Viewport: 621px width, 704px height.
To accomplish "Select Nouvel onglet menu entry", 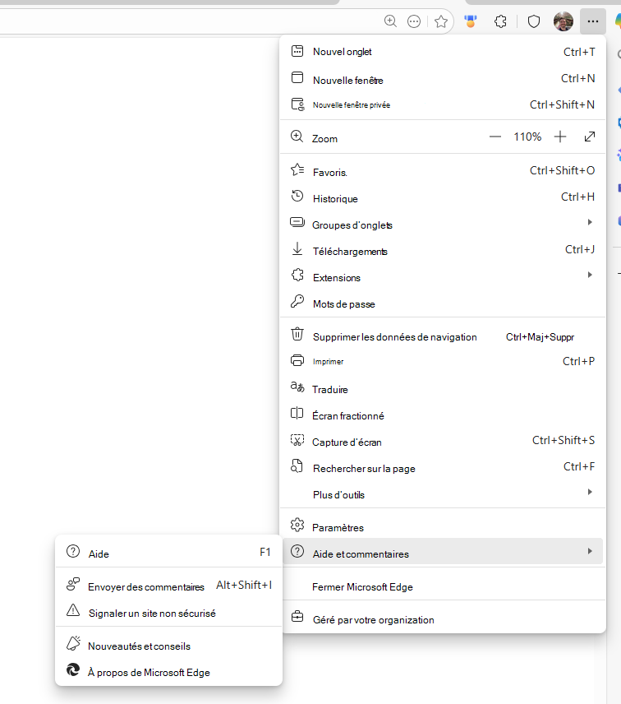I will click(443, 52).
